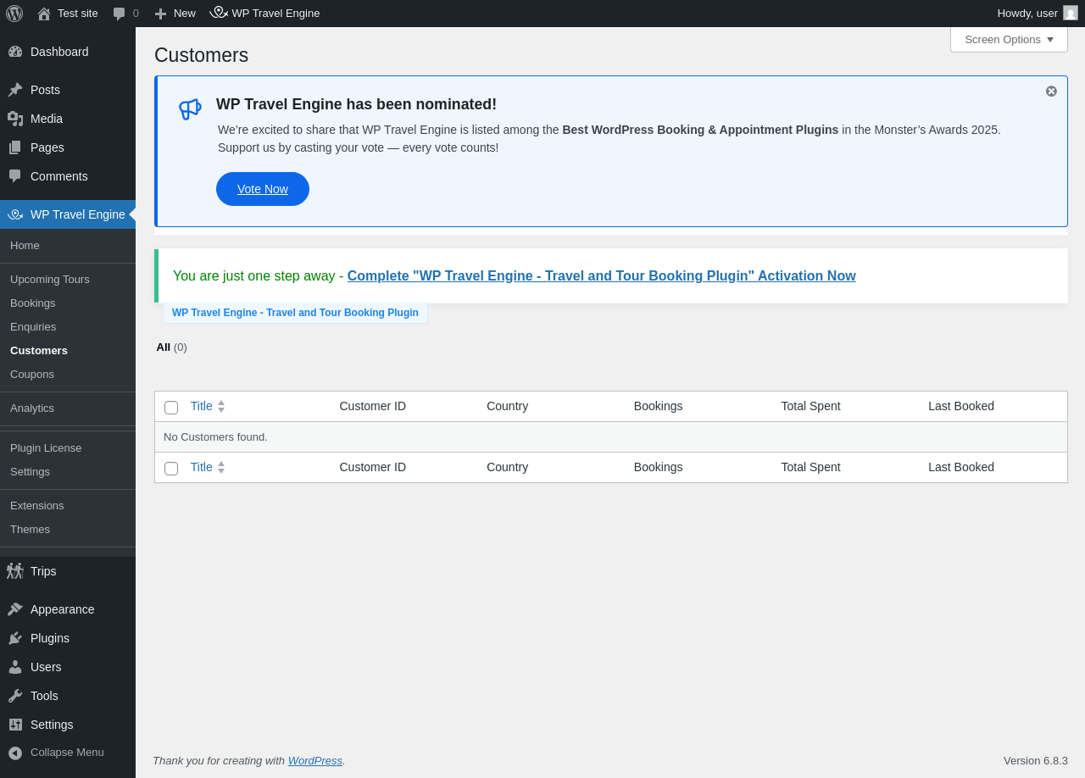Click the Complete Activation Now link
Screen dimensions: 1085x778
(601, 276)
